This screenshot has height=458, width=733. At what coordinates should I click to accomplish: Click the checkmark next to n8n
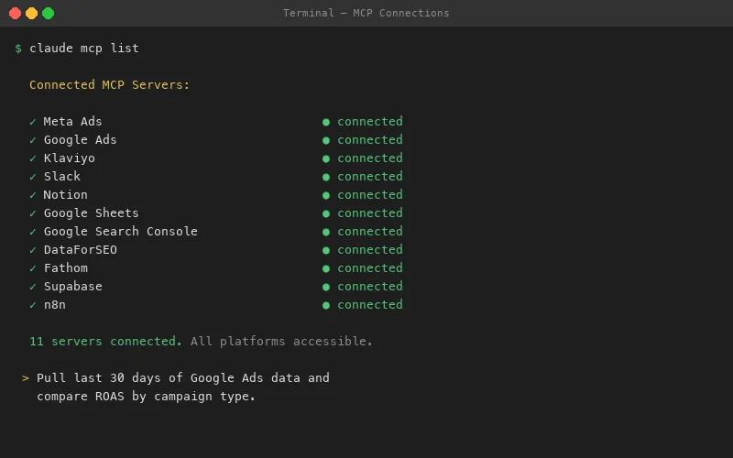coord(33,305)
